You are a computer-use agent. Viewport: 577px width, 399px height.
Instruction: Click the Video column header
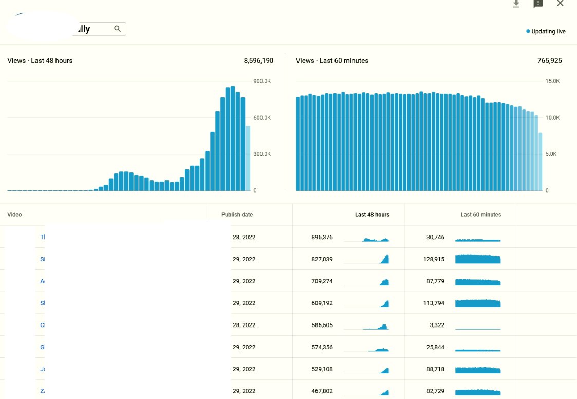coord(15,215)
